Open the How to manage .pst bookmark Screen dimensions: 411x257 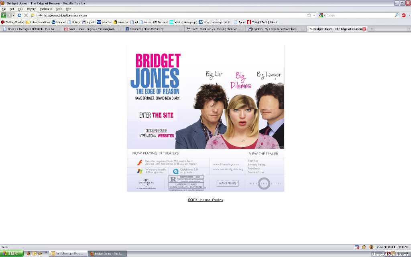tap(216, 22)
